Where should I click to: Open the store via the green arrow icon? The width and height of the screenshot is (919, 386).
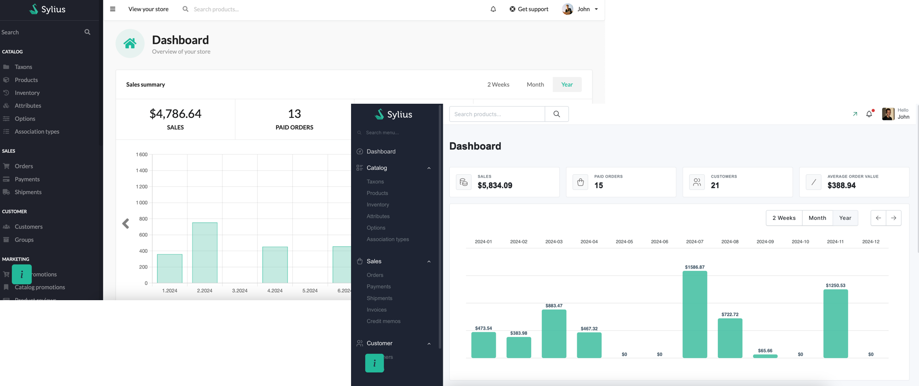855,114
